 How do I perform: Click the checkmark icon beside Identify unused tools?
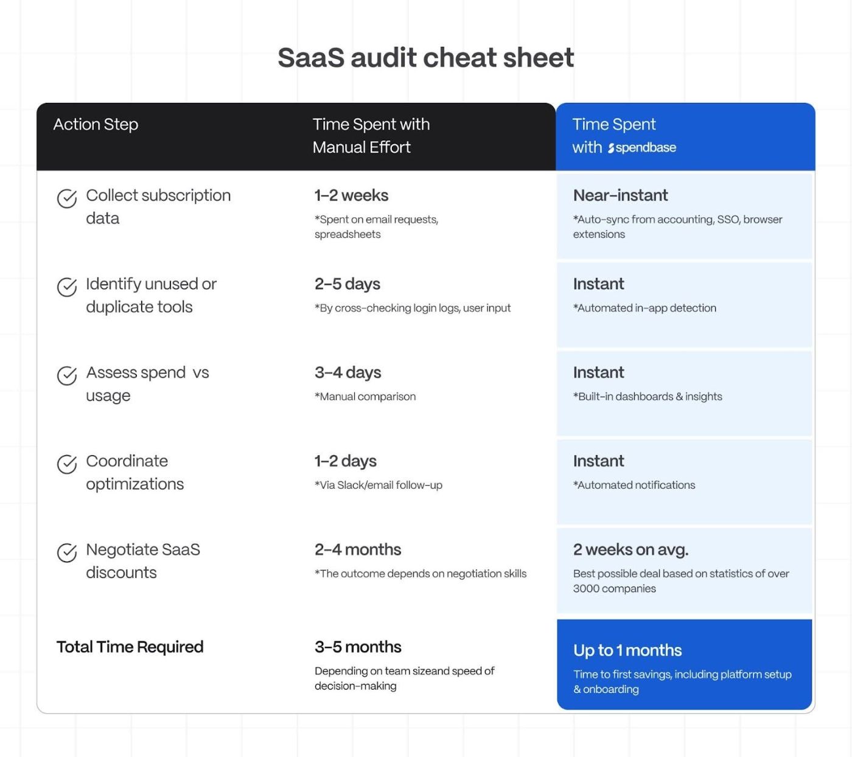pyautogui.click(x=67, y=287)
